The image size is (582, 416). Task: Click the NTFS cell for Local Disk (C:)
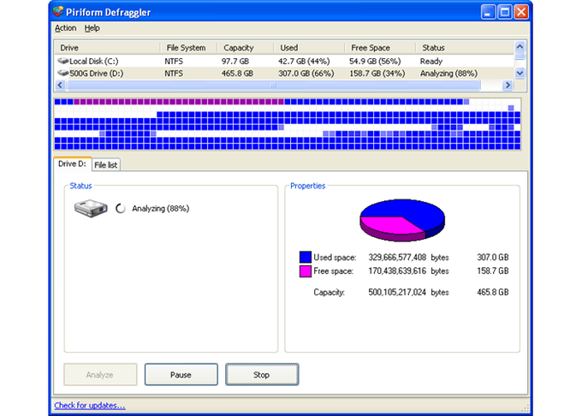click(x=174, y=61)
